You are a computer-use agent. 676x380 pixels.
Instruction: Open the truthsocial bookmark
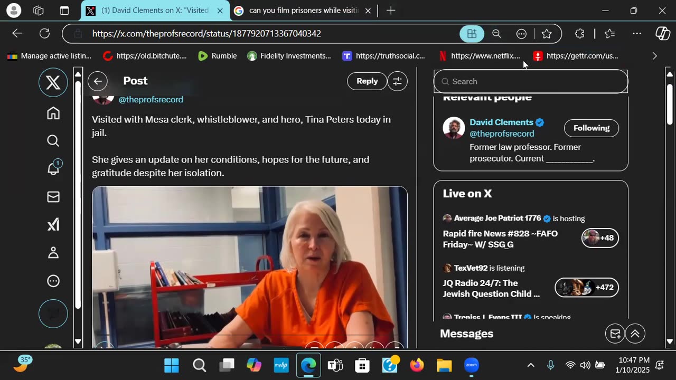click(383, 56)
